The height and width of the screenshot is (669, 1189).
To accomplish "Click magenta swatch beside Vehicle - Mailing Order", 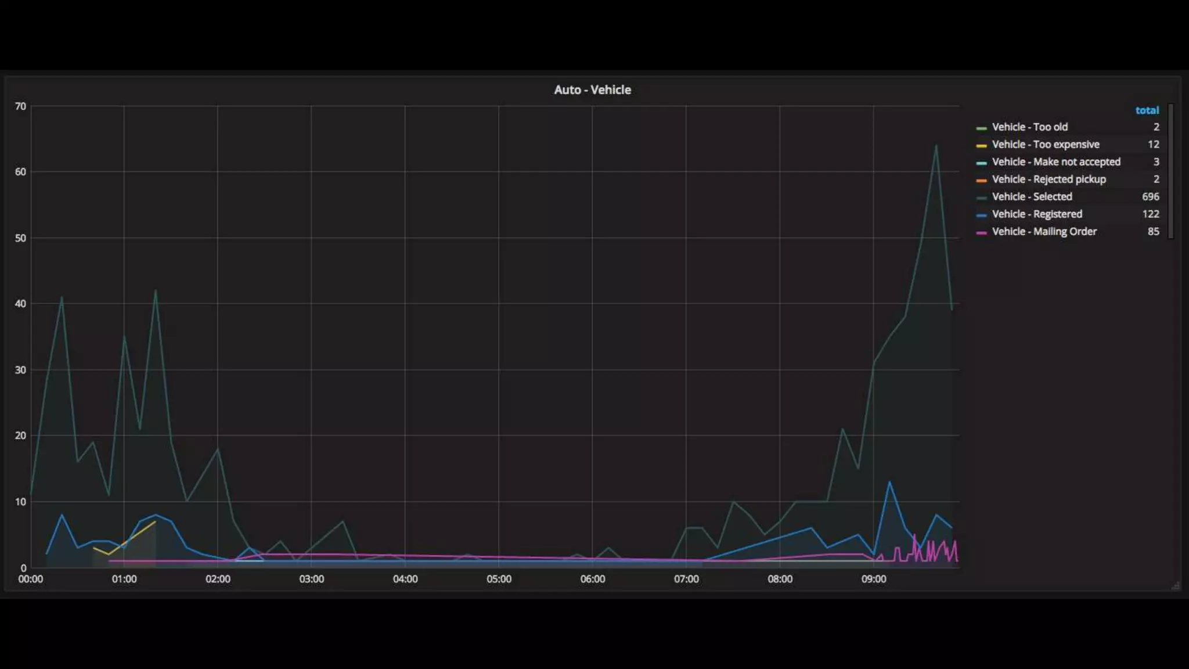I will pyautogui.click(x=981, y=232).
